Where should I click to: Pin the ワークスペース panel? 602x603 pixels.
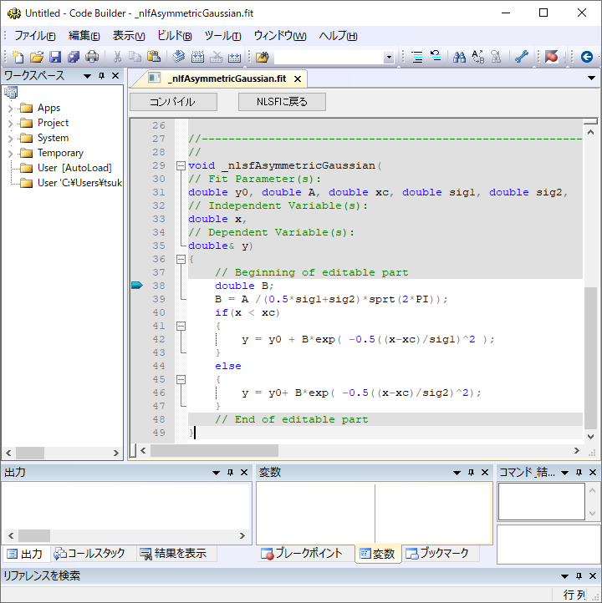pos(102,76)
